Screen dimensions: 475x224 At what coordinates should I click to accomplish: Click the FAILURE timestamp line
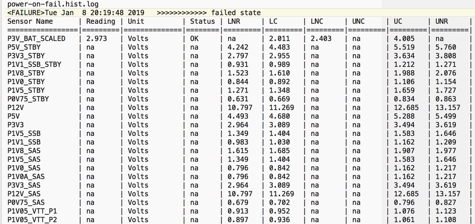pos(134,13)
